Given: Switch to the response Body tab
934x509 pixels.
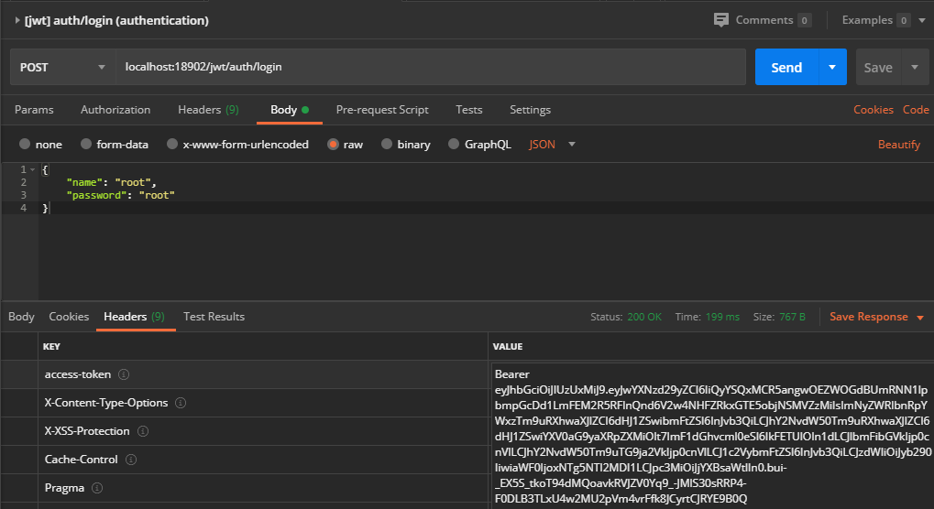Looking at the screenshot, I should coord(21,317).
